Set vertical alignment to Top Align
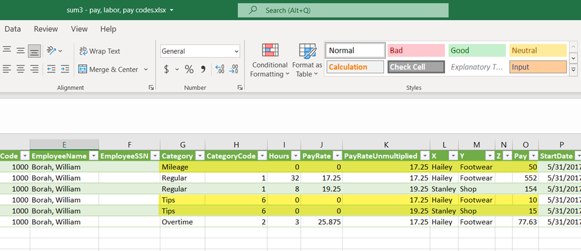 click(x=7, y=51)
